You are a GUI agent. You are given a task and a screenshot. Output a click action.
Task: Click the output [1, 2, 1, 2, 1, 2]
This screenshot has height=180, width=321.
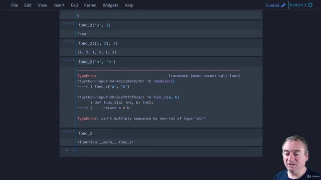pos(97,52)
